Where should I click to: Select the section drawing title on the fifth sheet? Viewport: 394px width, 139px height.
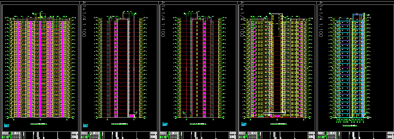pos(350,125)
